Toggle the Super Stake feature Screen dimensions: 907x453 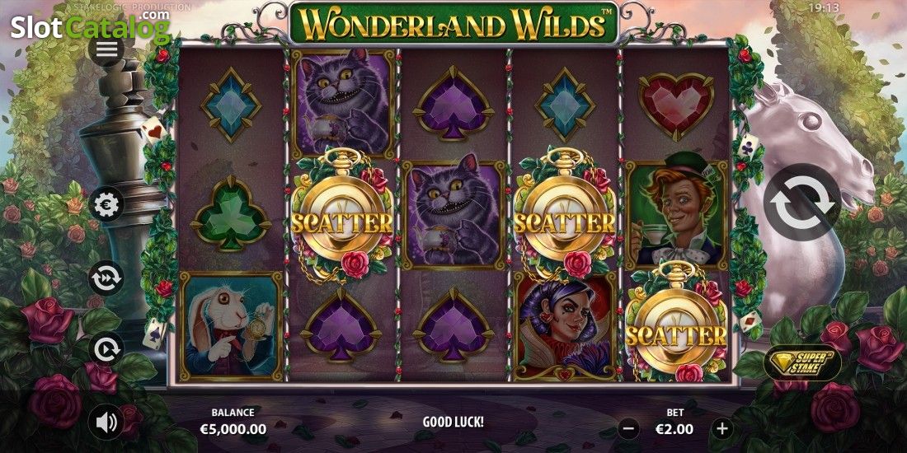[802, 363]
